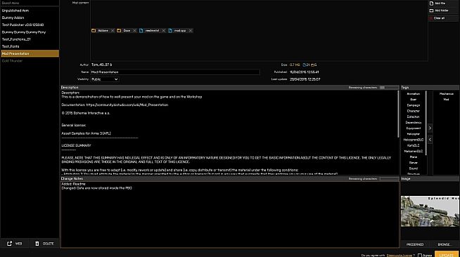Remove the readme.txt file chip
This screenshot has height=257, width=460.
164,30
